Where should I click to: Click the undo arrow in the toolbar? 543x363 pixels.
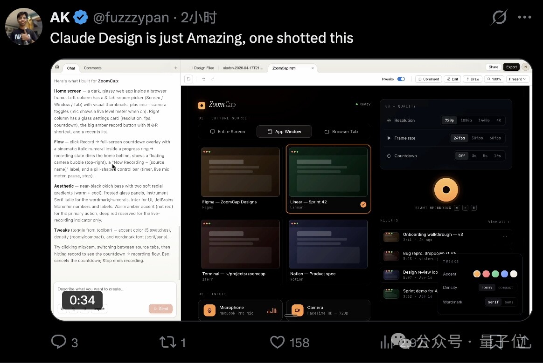tap(204, 79)
